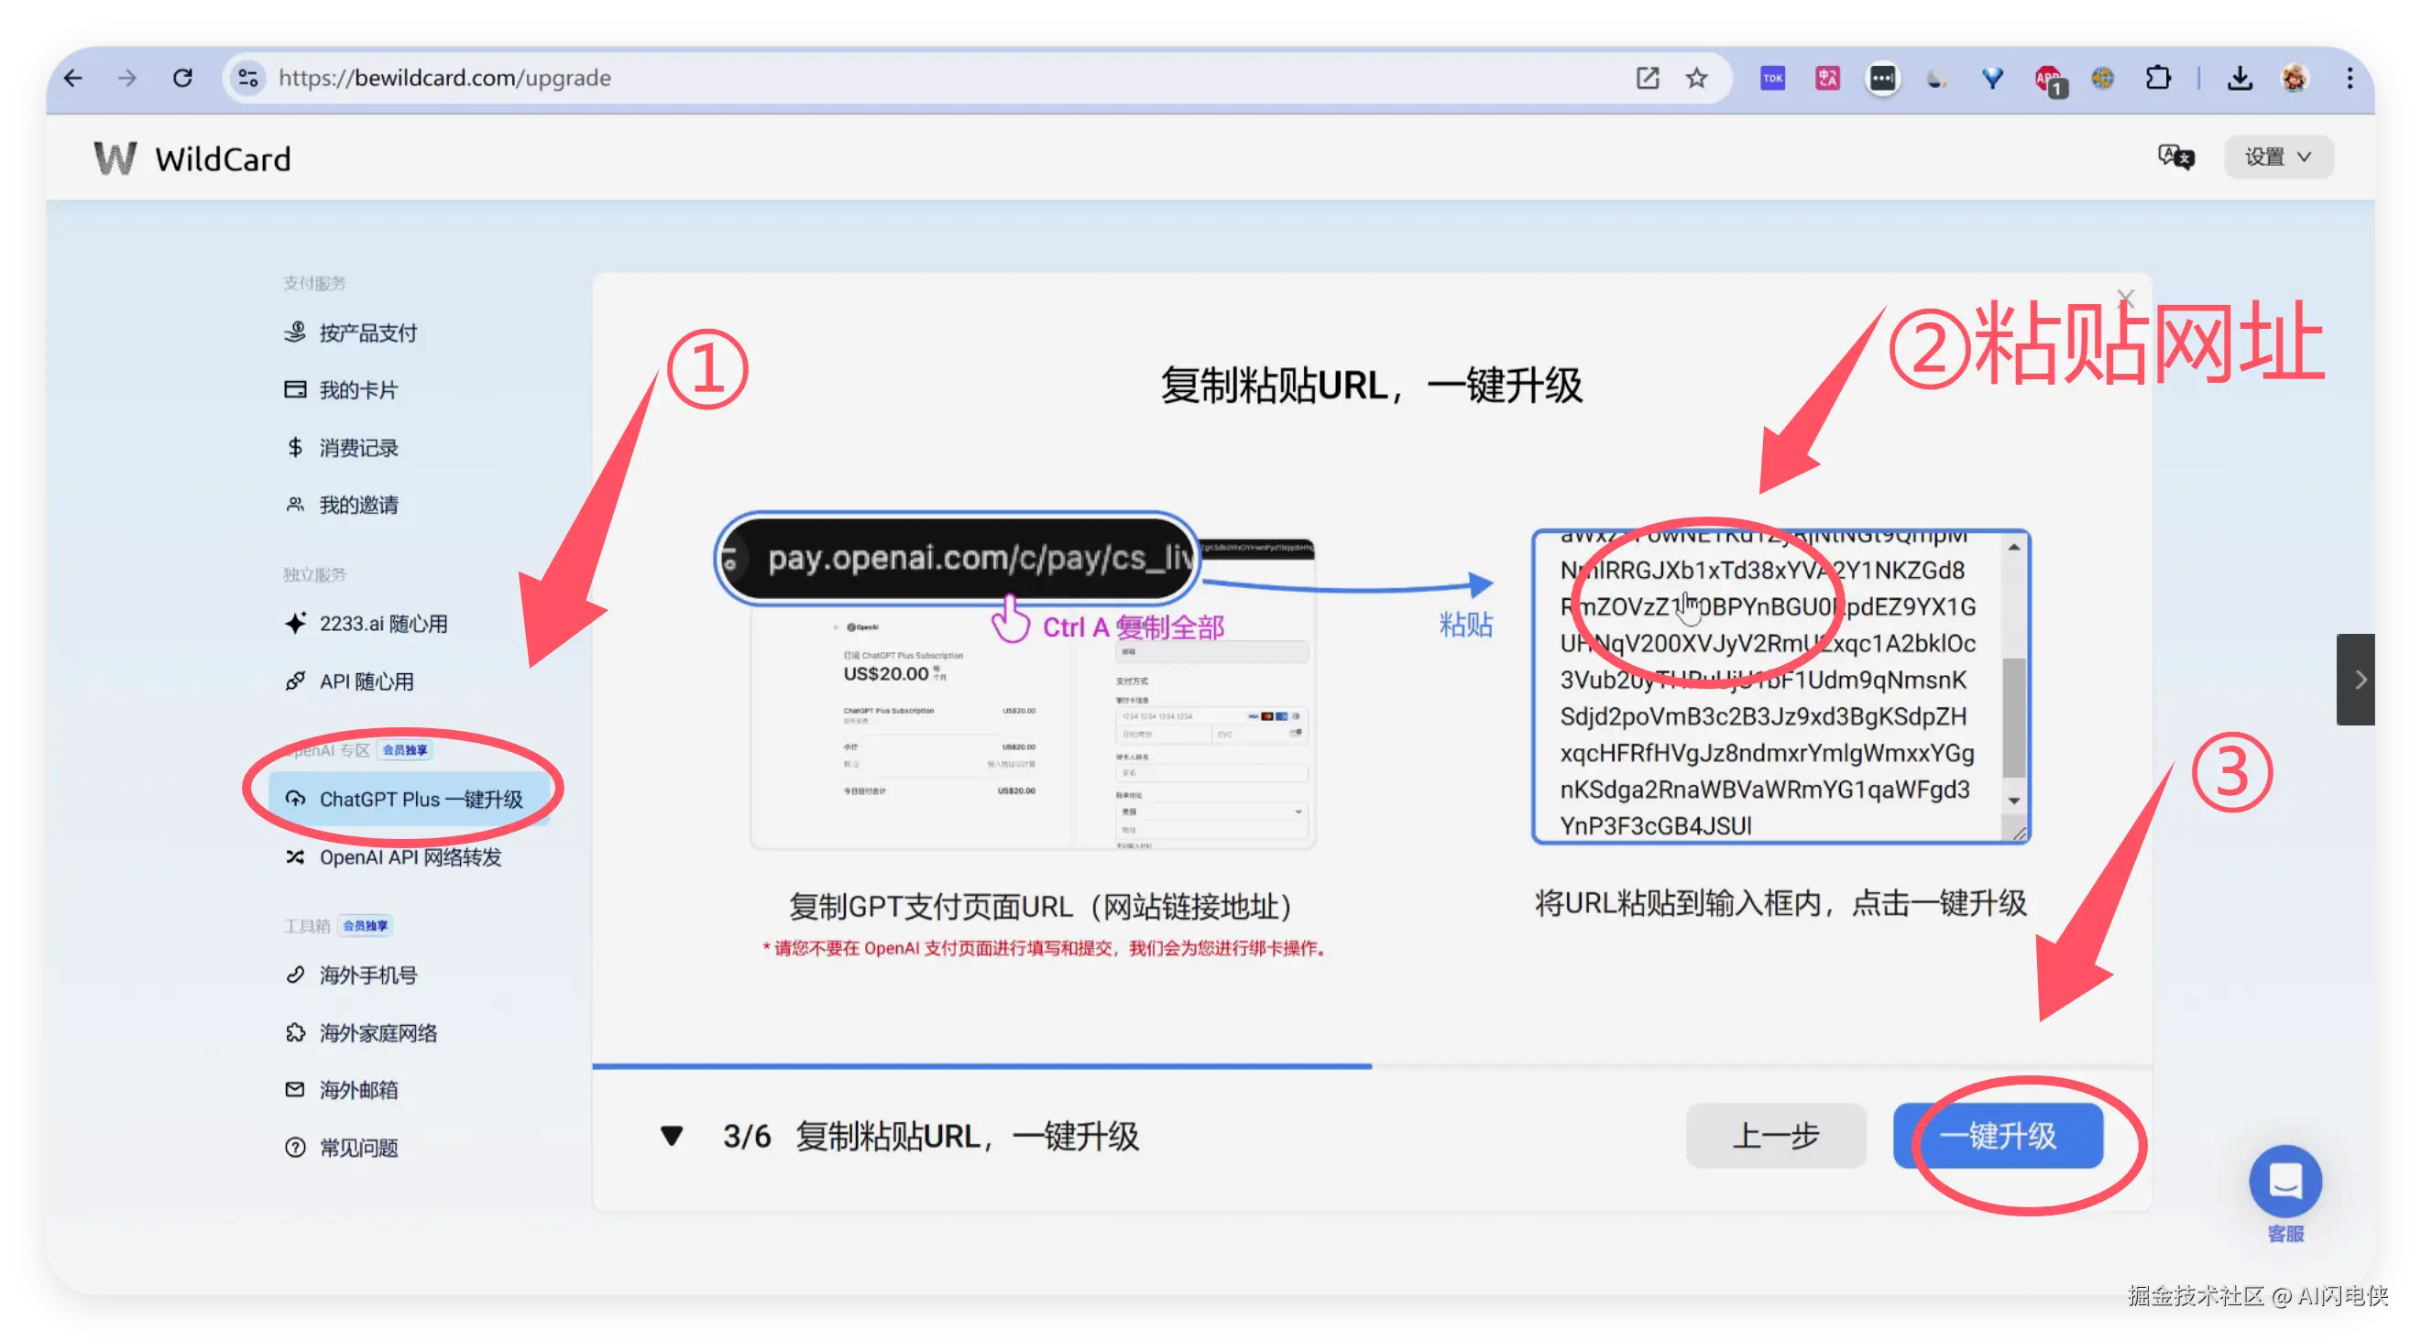Click the 上一步 button

click(1775, 1136)
